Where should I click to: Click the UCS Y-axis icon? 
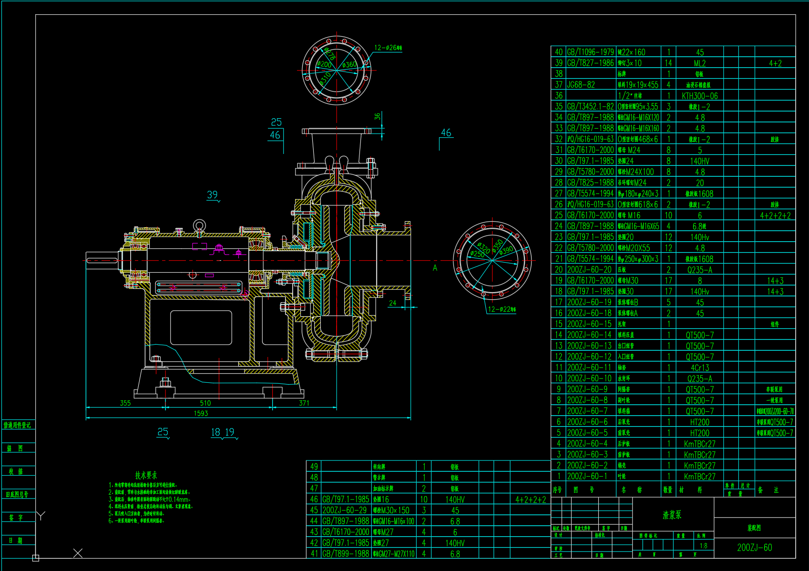[x=41, y=516]
